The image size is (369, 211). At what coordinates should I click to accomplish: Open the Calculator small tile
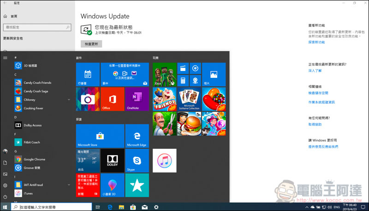(x=183, y=81)
